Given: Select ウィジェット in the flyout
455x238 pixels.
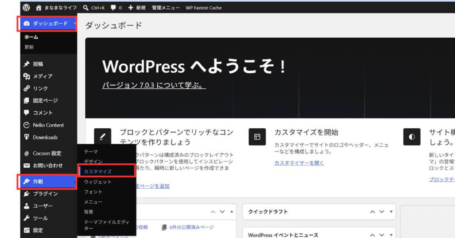Looking at the screenshot, I should 98,182.
